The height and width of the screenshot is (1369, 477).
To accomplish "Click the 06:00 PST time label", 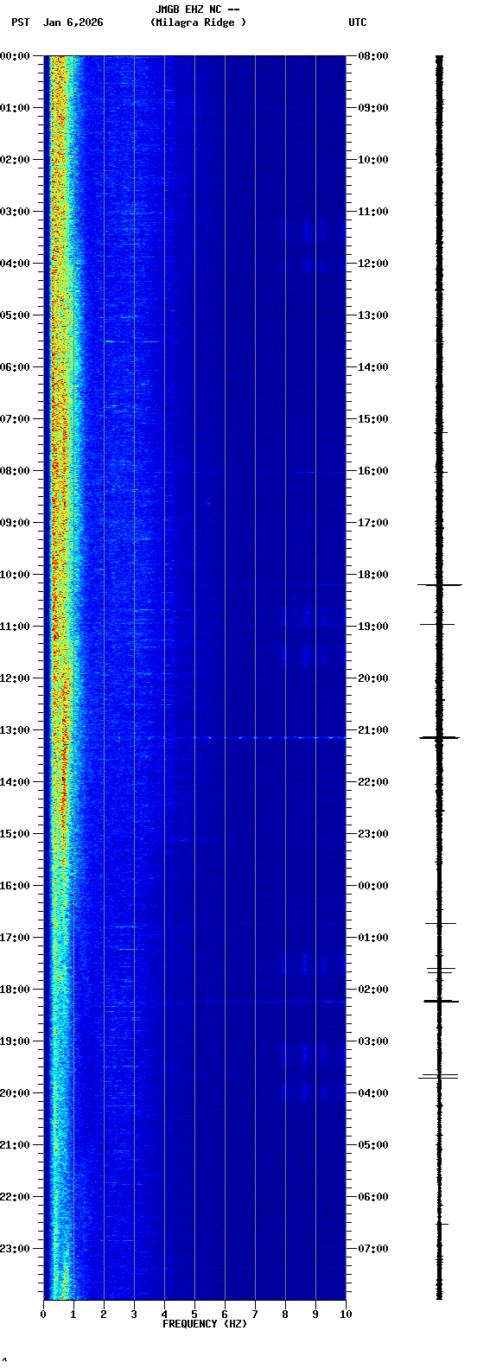I will coord(15,367).
